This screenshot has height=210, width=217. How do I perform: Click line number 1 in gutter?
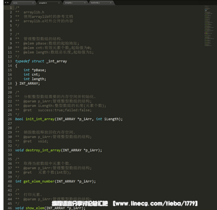coord(11,8)
